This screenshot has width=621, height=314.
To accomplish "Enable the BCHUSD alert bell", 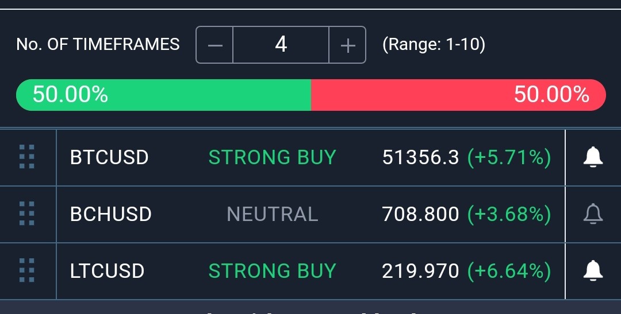I will (x=593, y=214).
